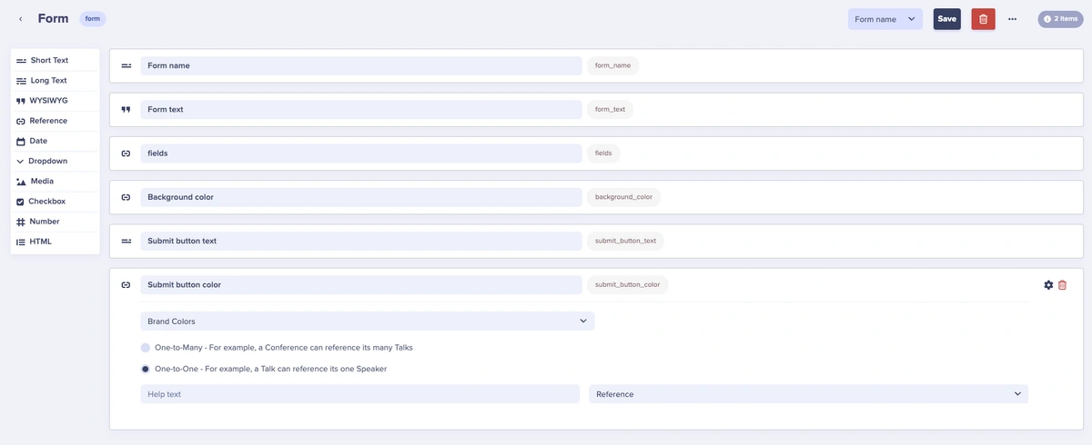This screenshot has height=445, width=1092.
Task: Select the One-to-Many relationship option
Action: pos(146,348)
